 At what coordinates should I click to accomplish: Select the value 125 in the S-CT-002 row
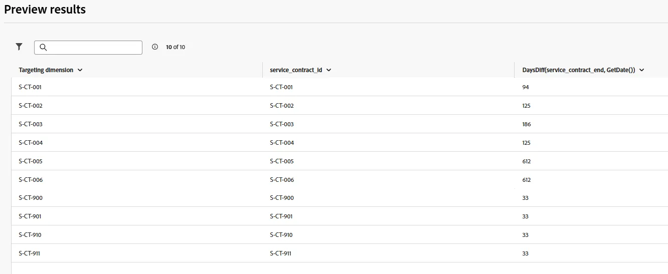[x=527, y=106]
